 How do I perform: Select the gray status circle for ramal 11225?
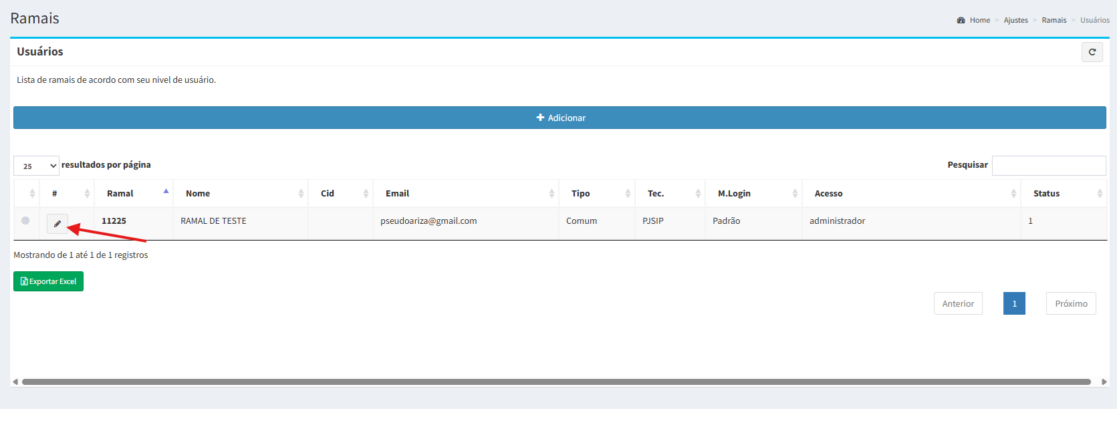pyautogui.click(x=25, y=221)
